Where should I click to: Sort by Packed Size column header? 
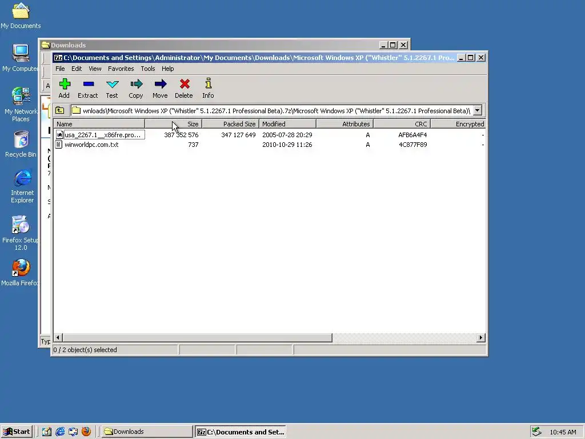231,124
